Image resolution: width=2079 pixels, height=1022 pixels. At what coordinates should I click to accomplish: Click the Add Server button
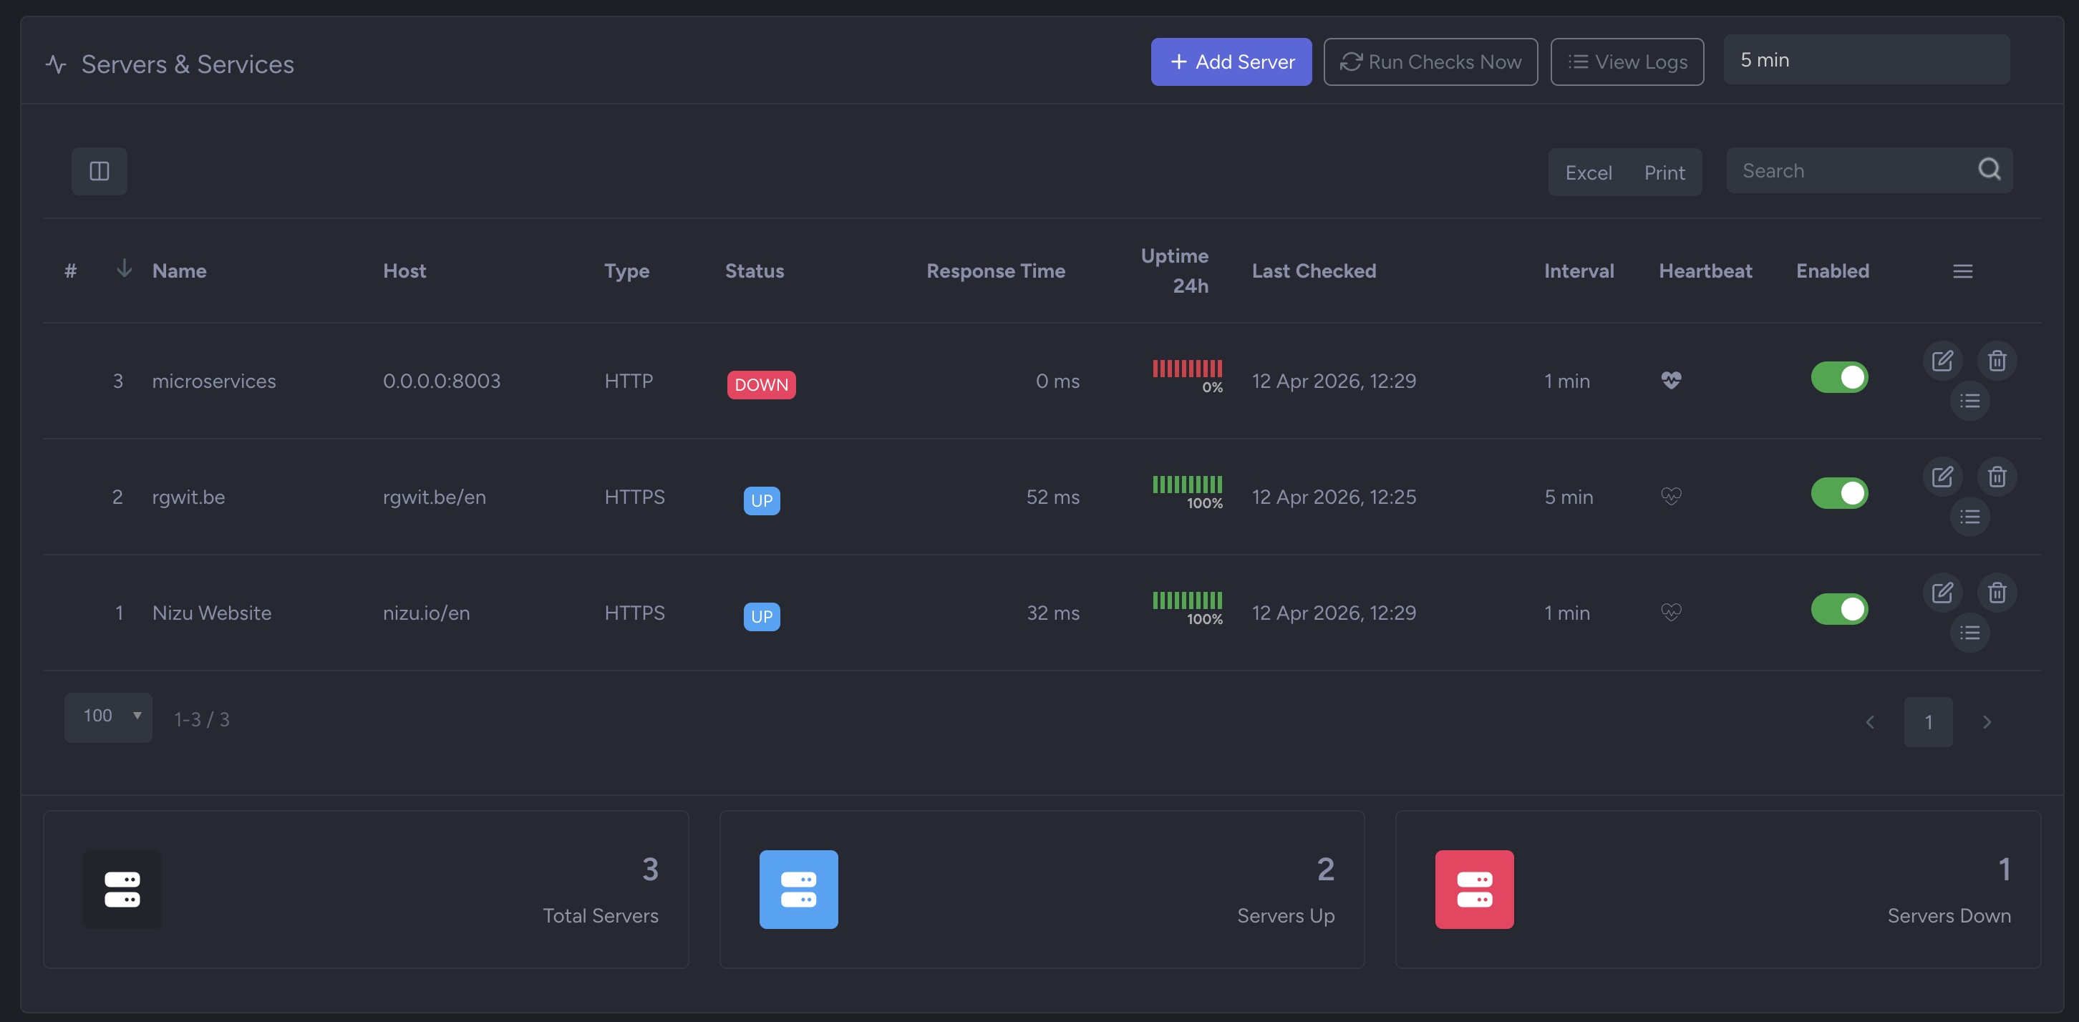coord(1231,62)
